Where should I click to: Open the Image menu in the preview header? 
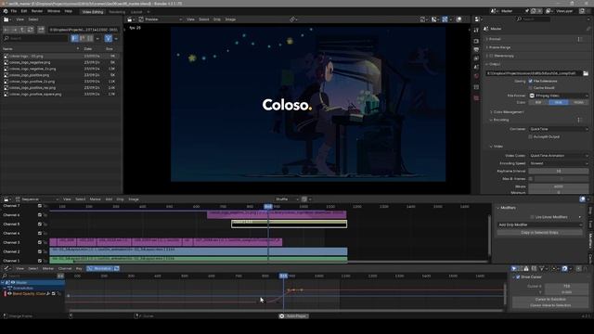(230, 19)
